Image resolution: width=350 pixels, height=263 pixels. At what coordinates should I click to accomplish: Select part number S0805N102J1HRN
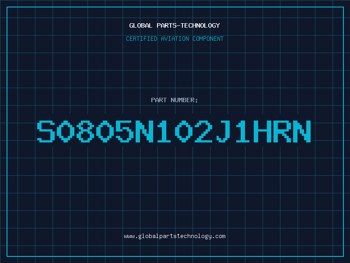pyautogui.click(x=174, y=131)
